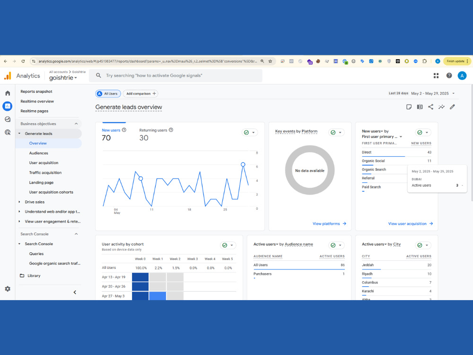The image size is (473, 355).
Task: Open the Advertising icon in left rail
Action: tap(8, 132)
